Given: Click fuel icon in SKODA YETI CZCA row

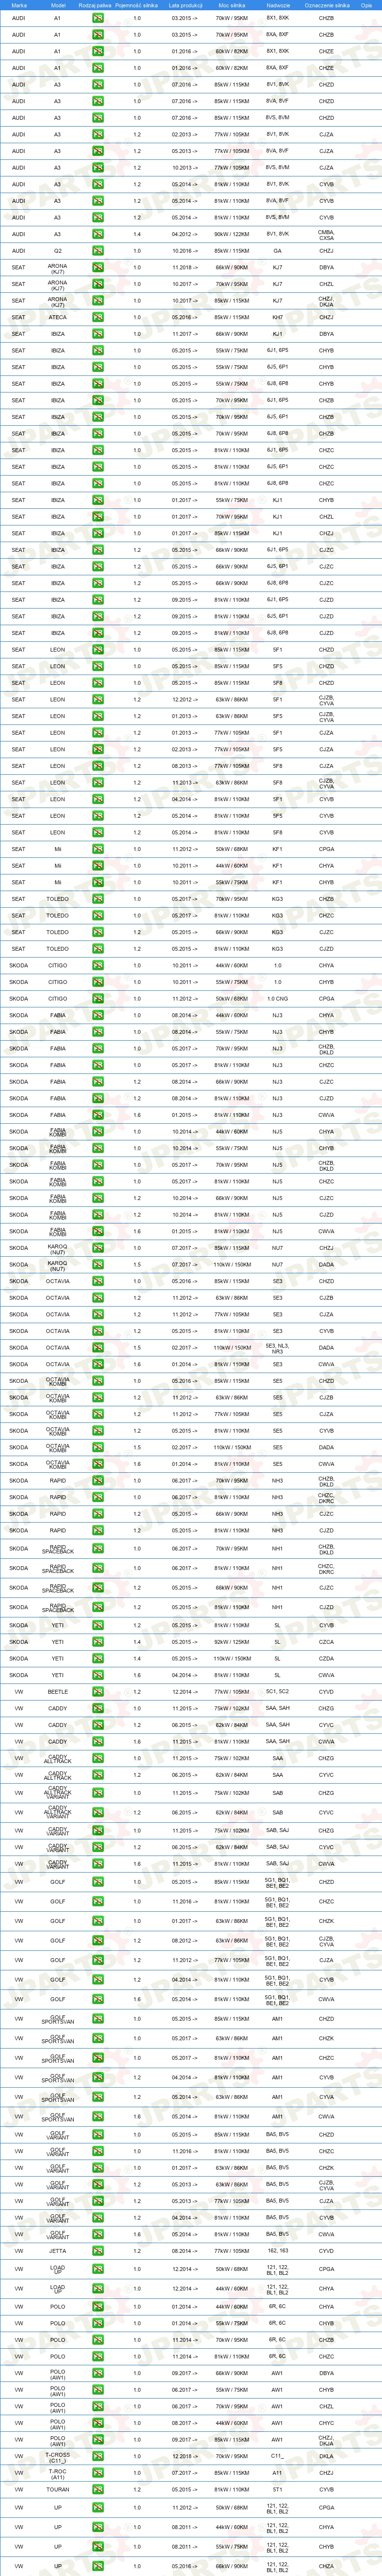Looking at the screenshot, I should (x=98, y=1642).
